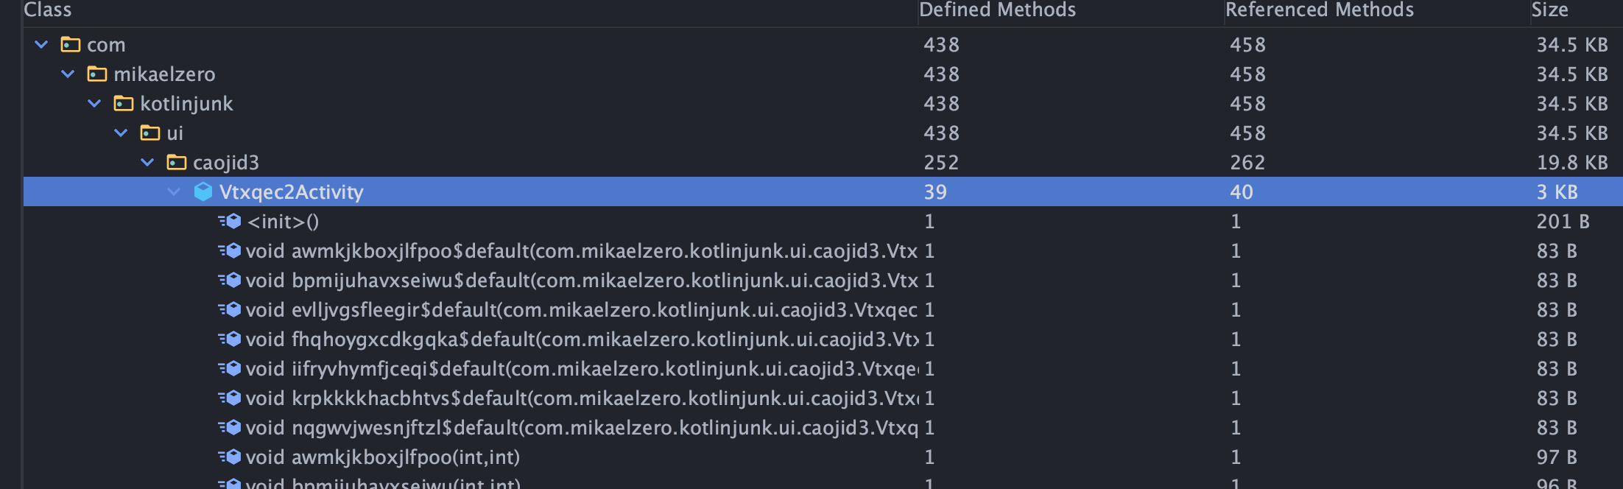Click the caojid3 package folder icon
Image resolution: width=1623 pixels, height=489 pixels.
tap(177, 163)
